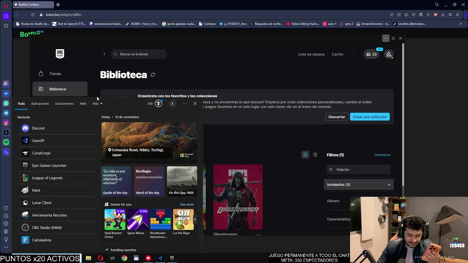Click the rewards trophy icon in search panel
This screenshot has height=263, width=468.
pos(158,103)
